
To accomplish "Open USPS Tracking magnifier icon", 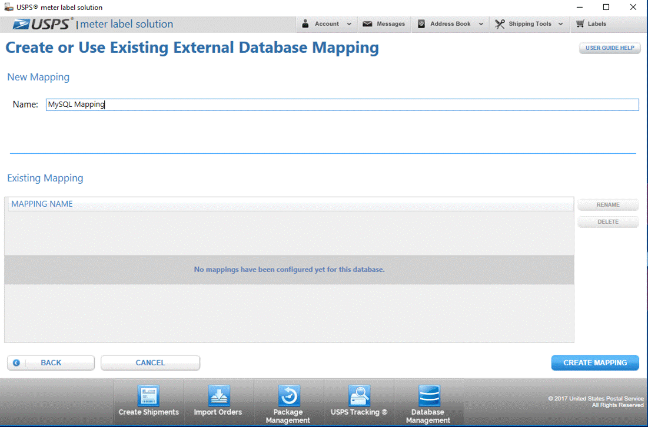I will (358, 396).
